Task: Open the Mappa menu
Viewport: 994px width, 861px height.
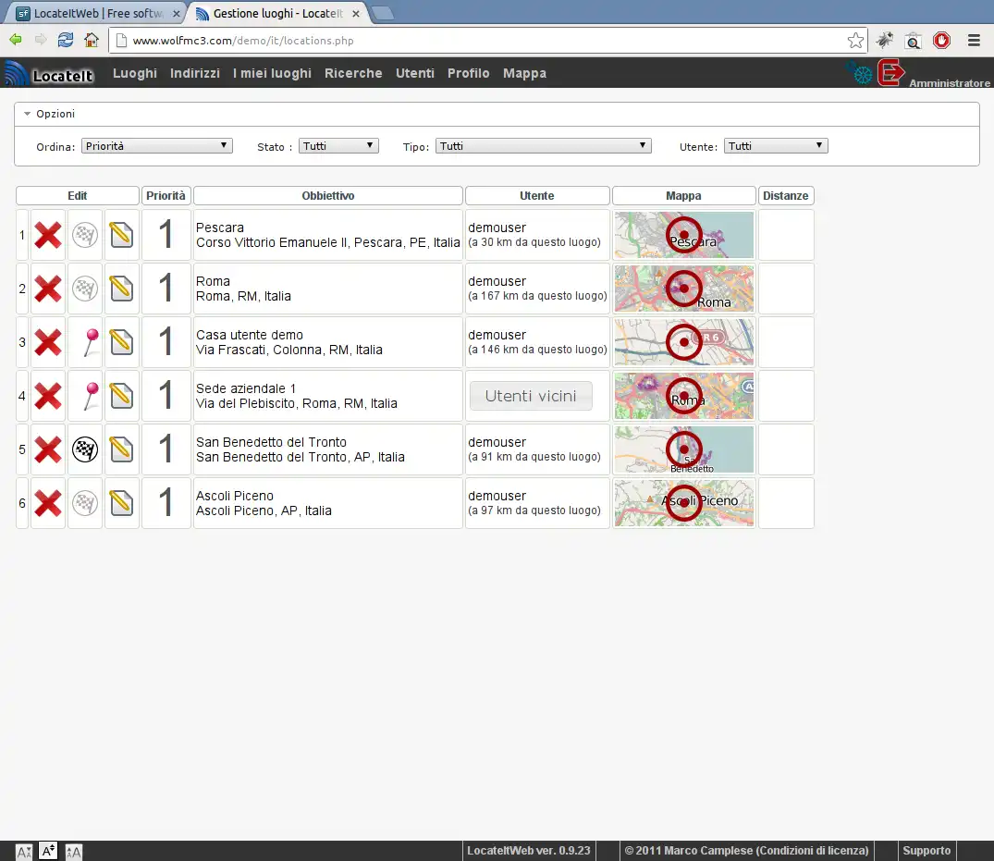Action: (525, 74)
